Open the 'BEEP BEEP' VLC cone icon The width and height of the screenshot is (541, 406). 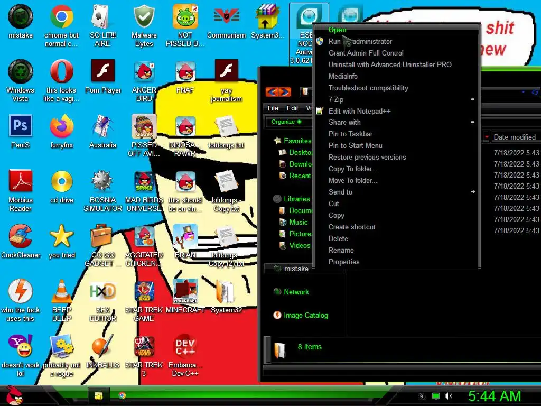62,301
